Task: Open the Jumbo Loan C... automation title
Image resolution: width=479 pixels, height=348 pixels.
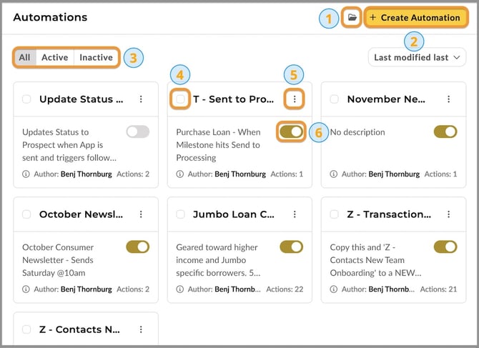Action: [234, 214]
